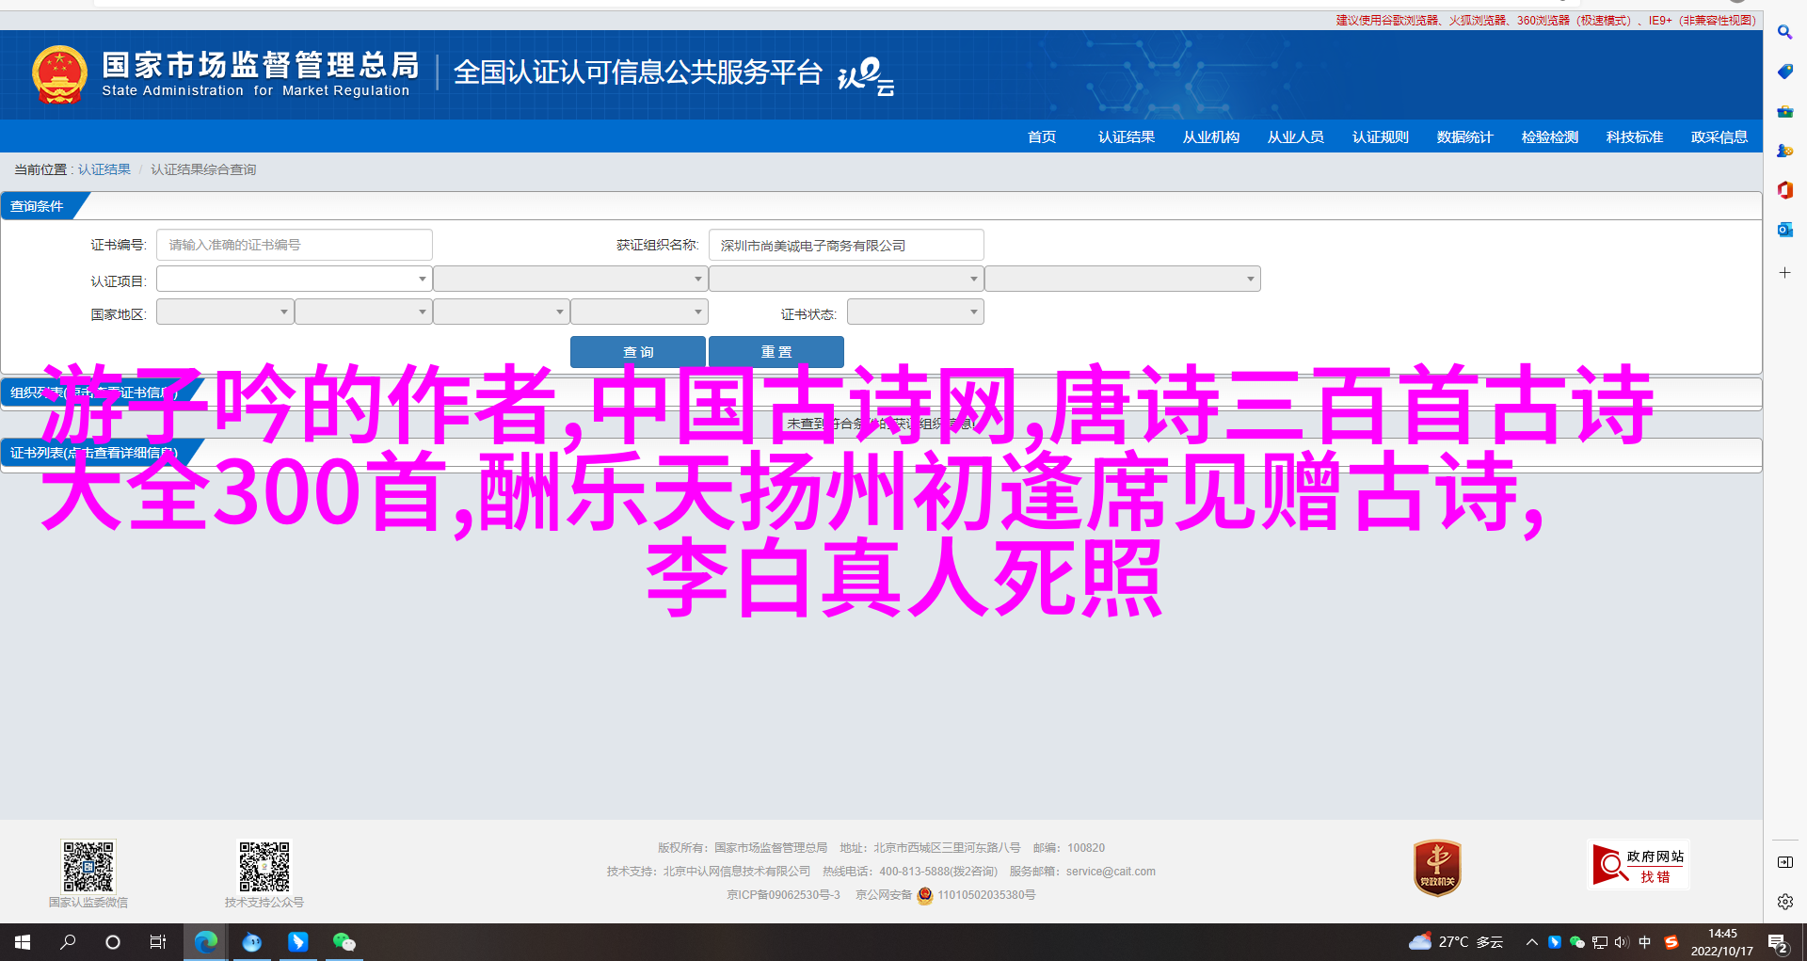Open 从业机构 navigation menu

pos(1211,137)
